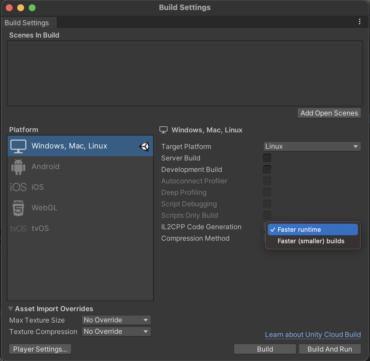The image size is (370, 361).
Task: Select the tvOS platform icon
Action: 18,229
